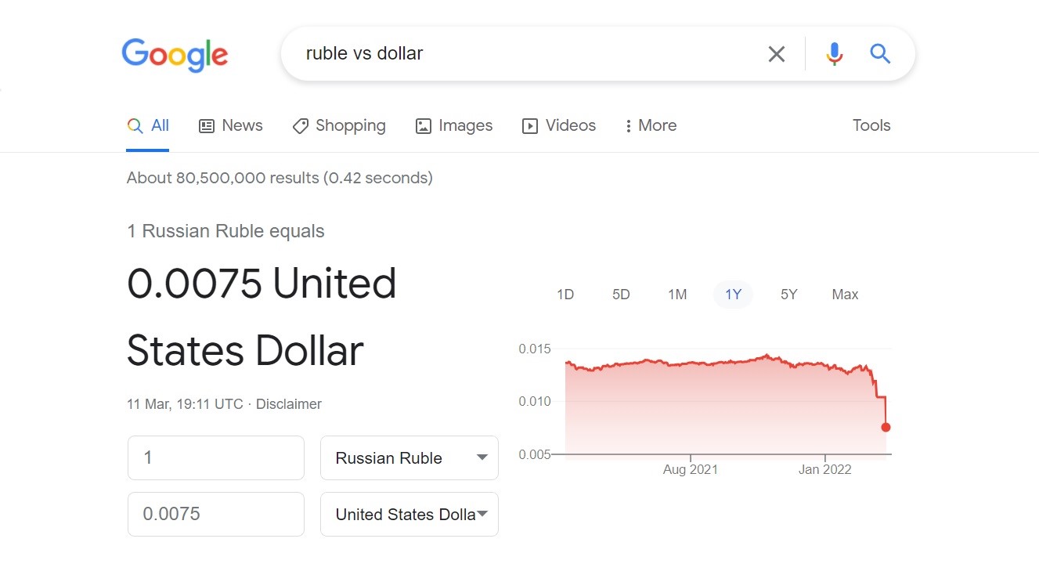The image size is (1039, 564).
Task: Open the News results tab
Action: point(231,125)
